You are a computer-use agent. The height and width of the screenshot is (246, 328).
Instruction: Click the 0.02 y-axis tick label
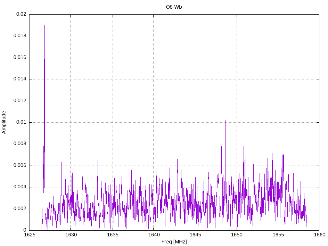(21, 14)
